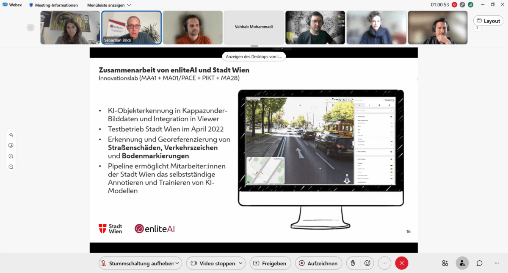
Task: Zoom out of the shared content
Action: 11,167
